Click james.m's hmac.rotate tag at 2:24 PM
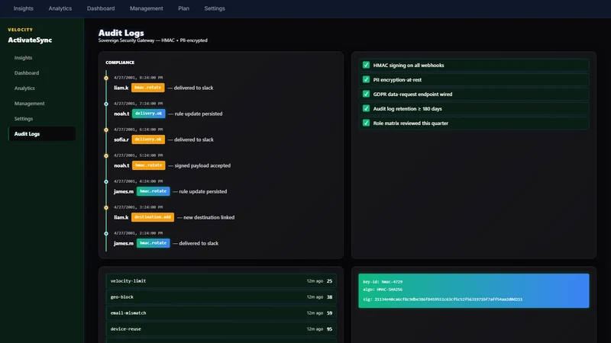The width and height of the screenshot is (611, 343). point(154,243)
